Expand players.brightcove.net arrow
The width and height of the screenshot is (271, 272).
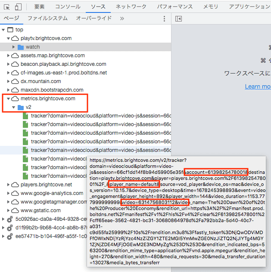coord(8,185)
